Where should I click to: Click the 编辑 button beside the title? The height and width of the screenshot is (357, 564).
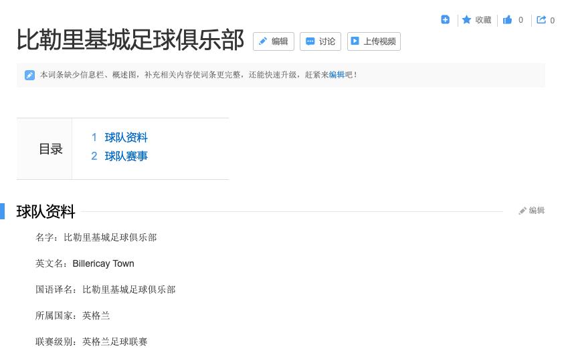click(x=274, y=41)
